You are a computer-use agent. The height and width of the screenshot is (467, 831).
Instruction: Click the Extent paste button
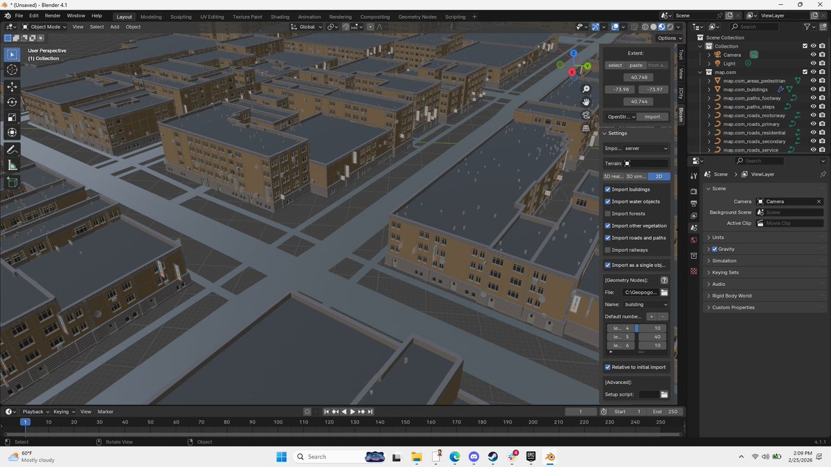click(x=636, y=65)
